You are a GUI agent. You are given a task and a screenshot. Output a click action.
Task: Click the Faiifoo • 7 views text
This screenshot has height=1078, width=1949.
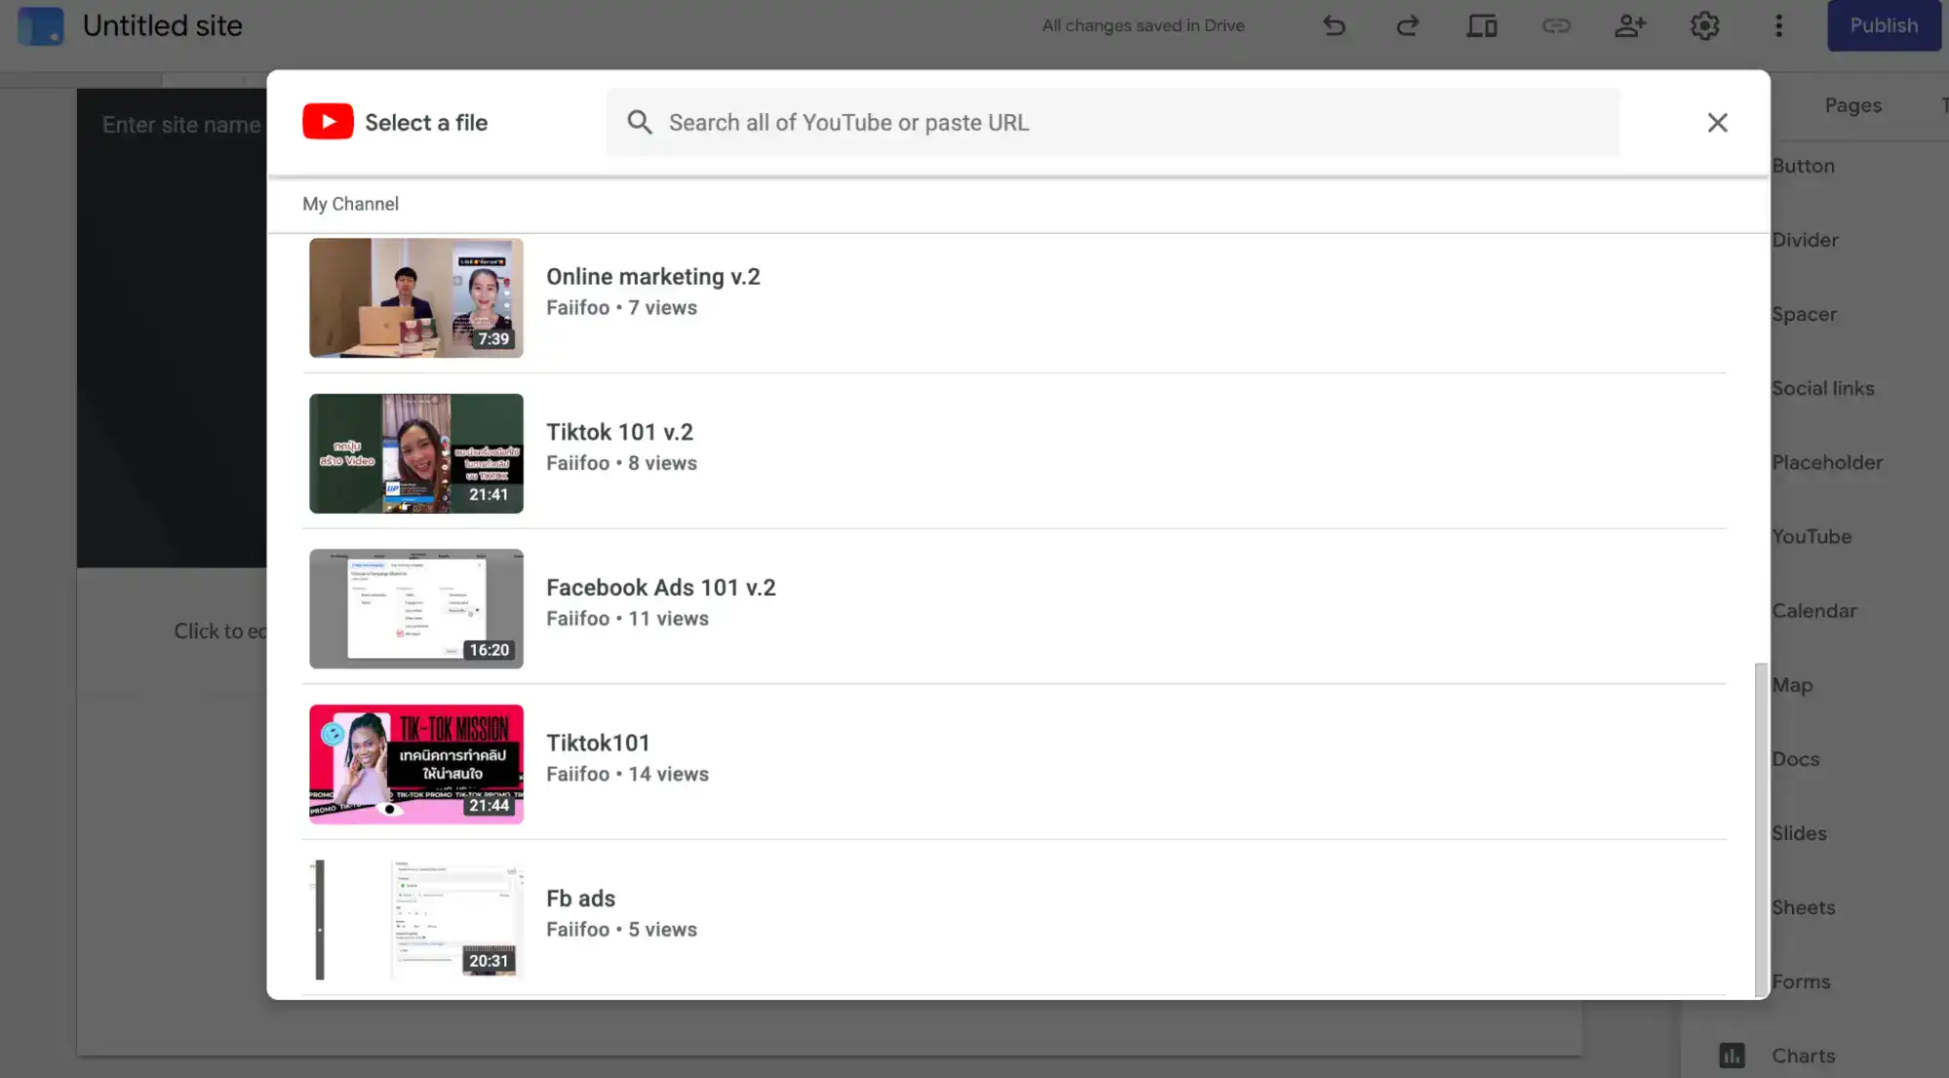tap(621, 307)
